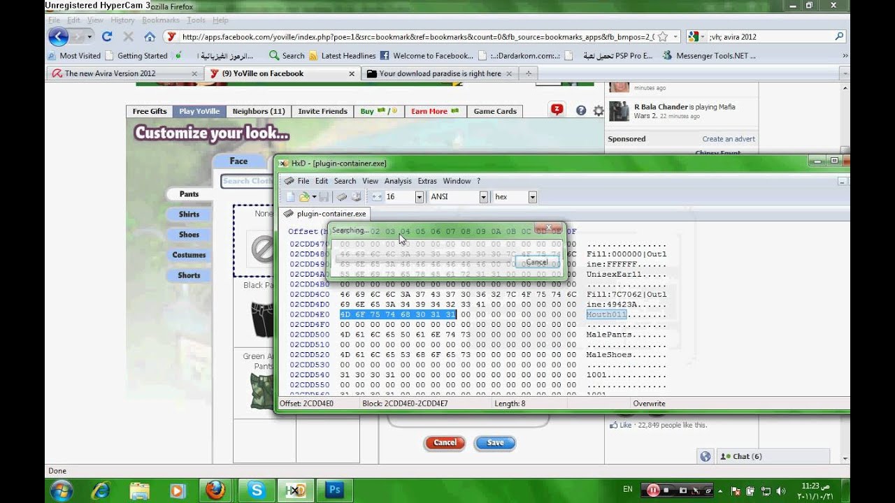Screen dimensions: 895x503
Task: Close the YoVille on Facebook tab
Action: tap(352, 73)
